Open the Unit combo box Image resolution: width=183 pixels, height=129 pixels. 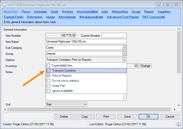tap(85, 104)
